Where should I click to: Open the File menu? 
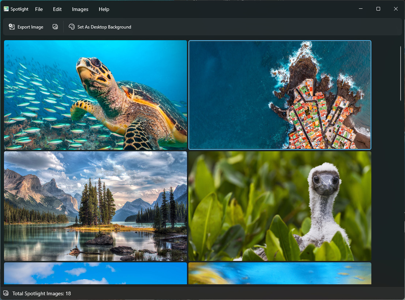coord(39,9)
